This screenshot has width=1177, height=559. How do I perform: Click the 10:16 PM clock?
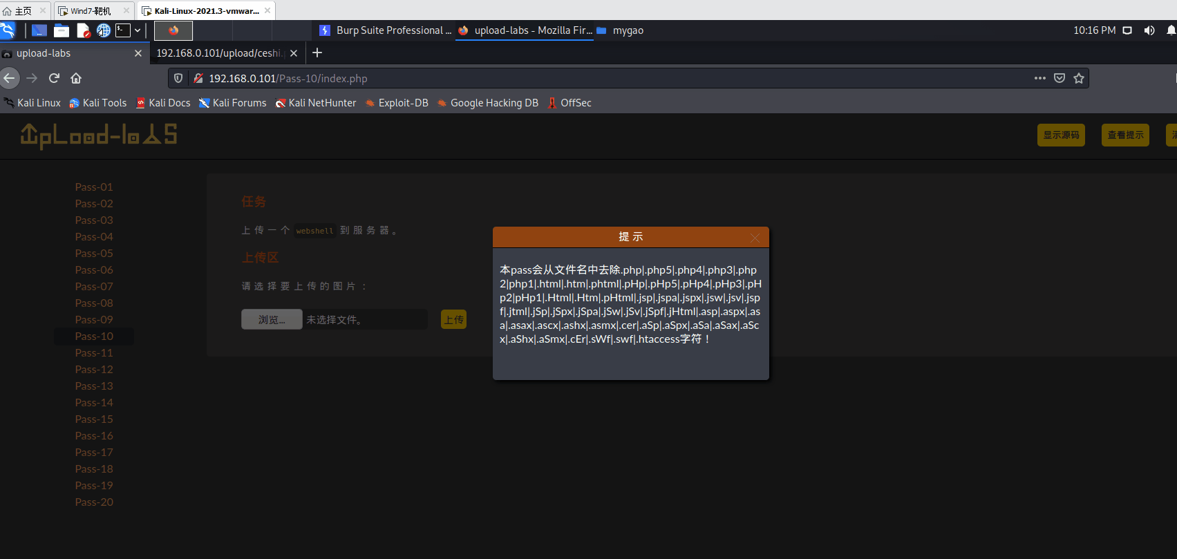1094,30
